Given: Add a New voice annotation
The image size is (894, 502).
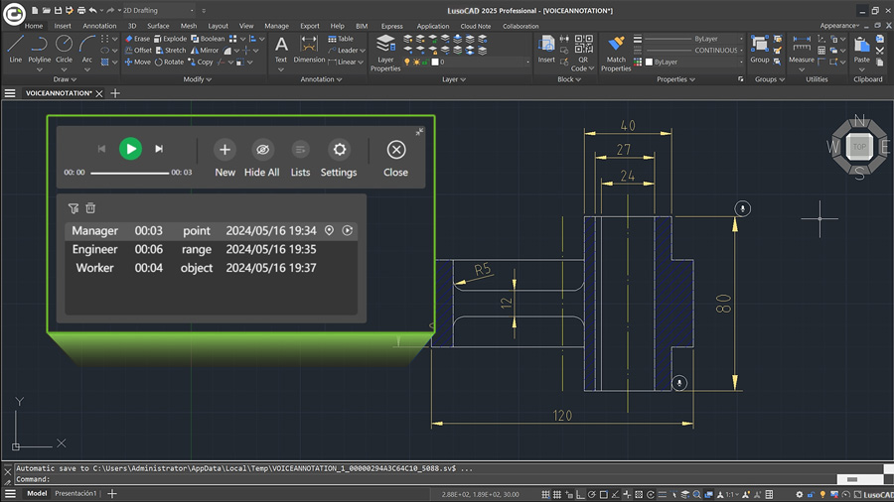Looking at the screenshot, I should click(224, 150).
